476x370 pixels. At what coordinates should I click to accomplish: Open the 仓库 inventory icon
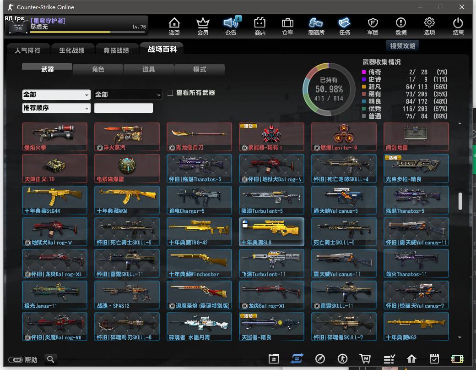tap(287, 26)
